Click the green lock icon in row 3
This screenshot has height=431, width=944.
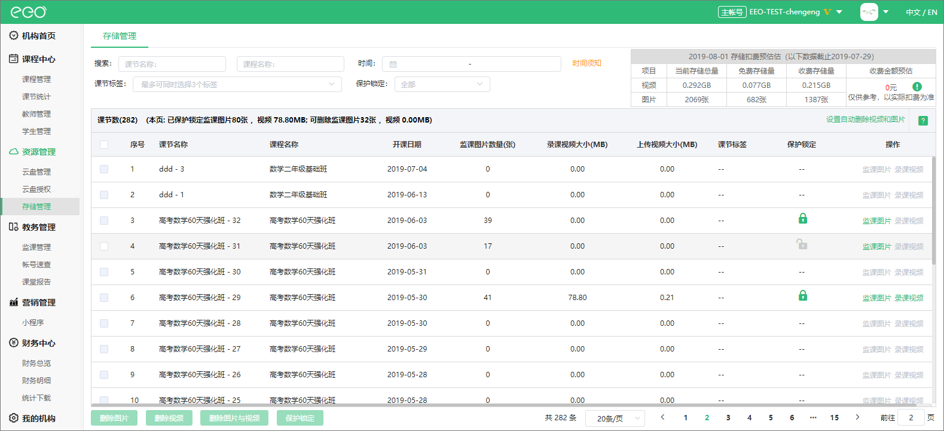[x=803, y=219]
